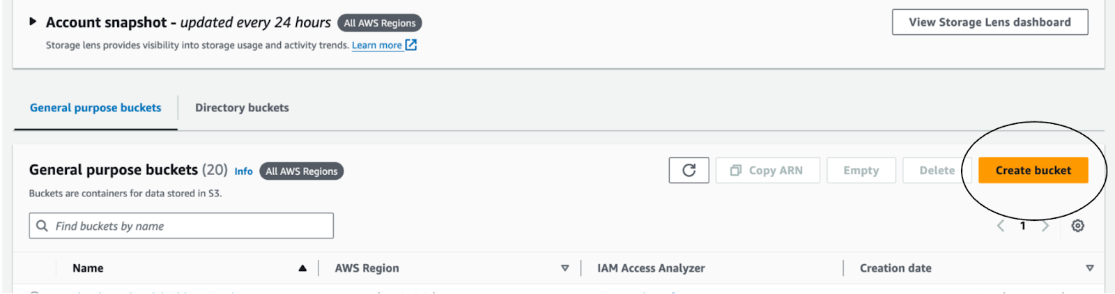Expand the Account snapshot section
The width and height of the screenshot is (1115, 294).
[33, 22]
